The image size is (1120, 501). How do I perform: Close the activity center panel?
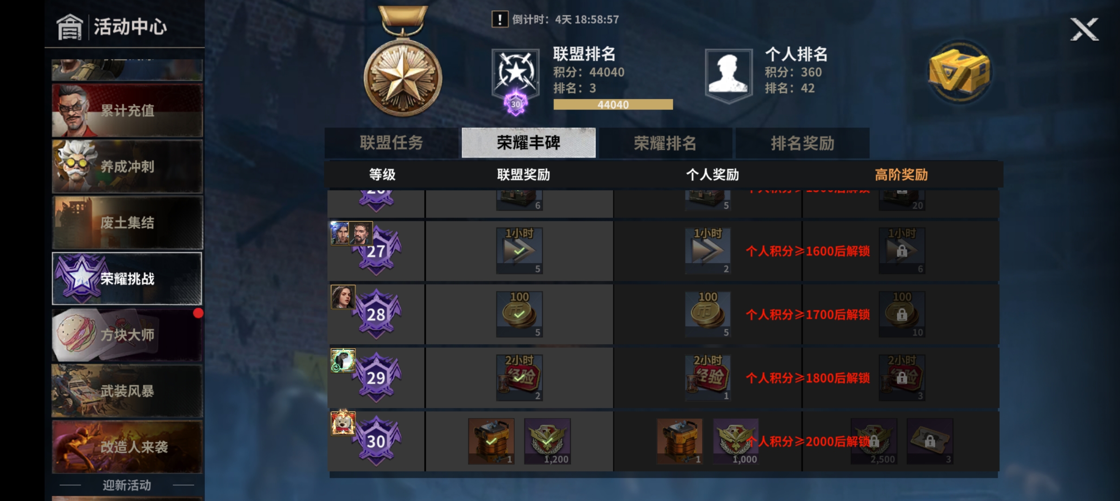coord(1084,30)
